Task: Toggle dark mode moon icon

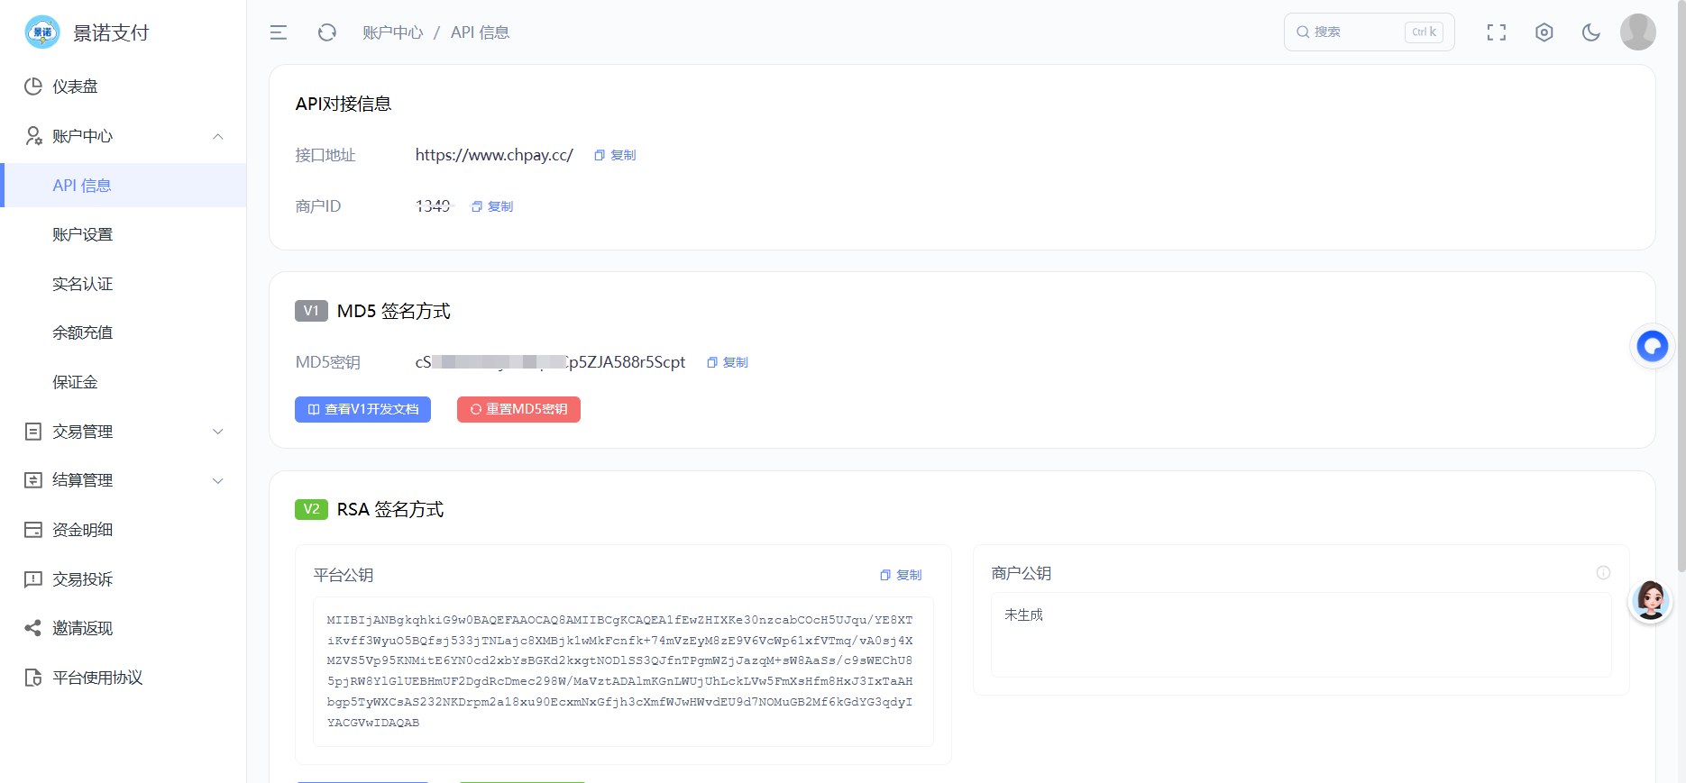Action: click(x=1591, y=32)
